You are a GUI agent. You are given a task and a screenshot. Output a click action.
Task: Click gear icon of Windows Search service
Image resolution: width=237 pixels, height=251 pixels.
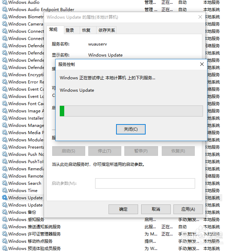[4, 183]
